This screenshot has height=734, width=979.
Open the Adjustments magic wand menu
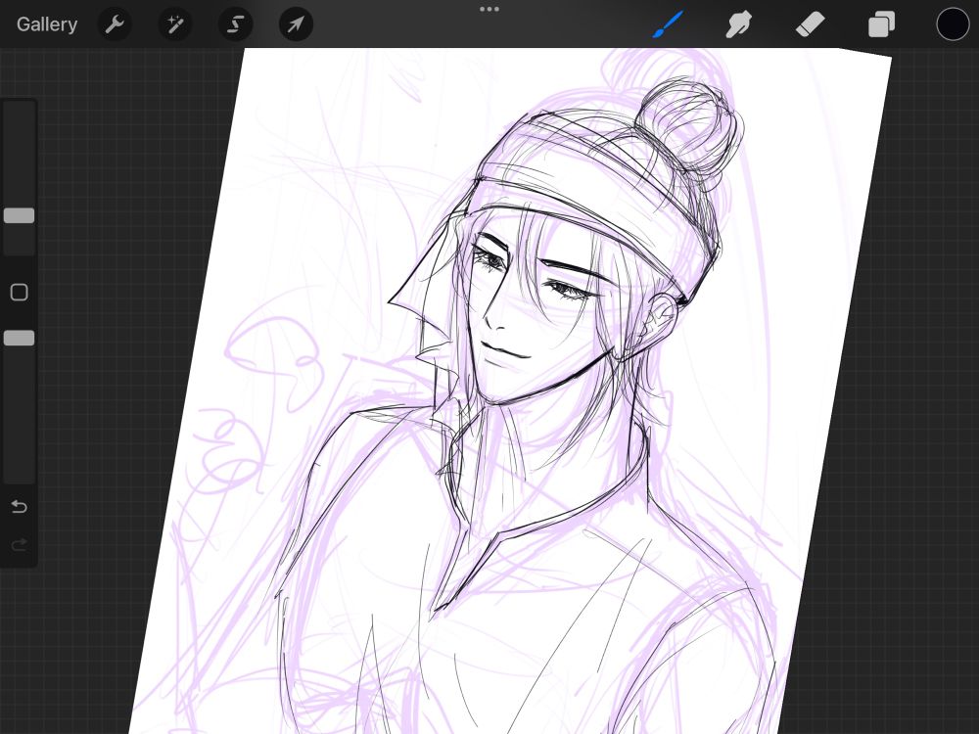(x=175, y=24)
